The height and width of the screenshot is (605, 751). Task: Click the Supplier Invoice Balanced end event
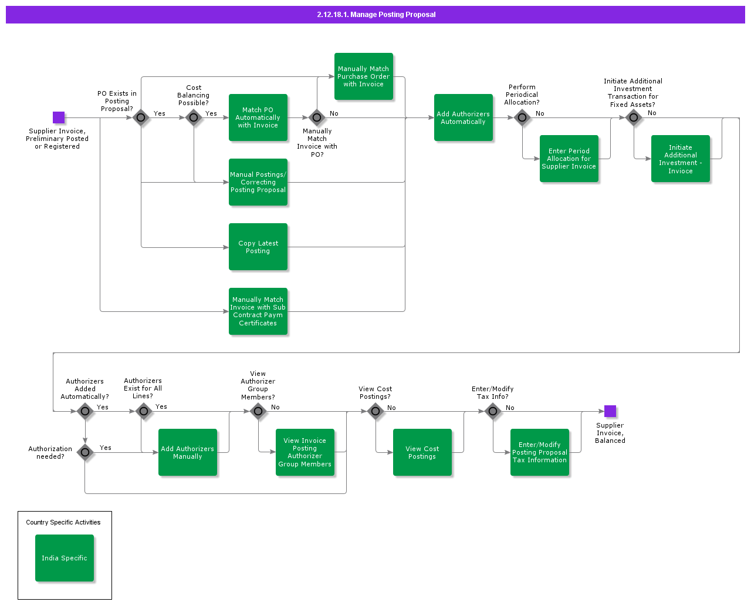click(610, 411)
